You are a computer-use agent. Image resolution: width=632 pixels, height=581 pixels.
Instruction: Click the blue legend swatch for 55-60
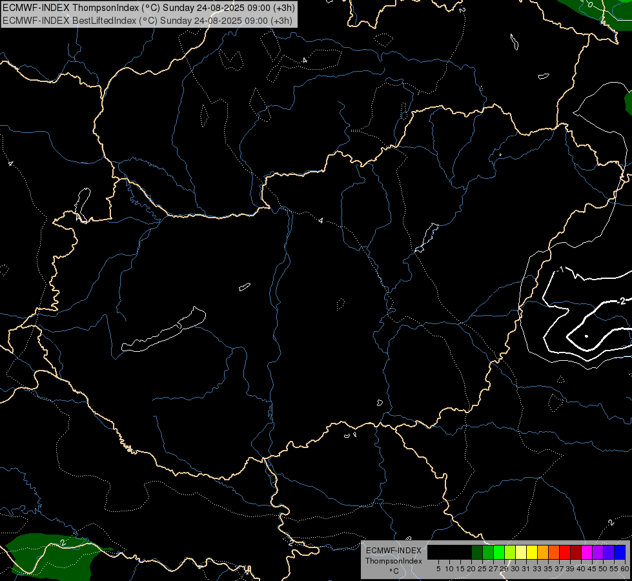pyautogui.click(x=620, y=552)
